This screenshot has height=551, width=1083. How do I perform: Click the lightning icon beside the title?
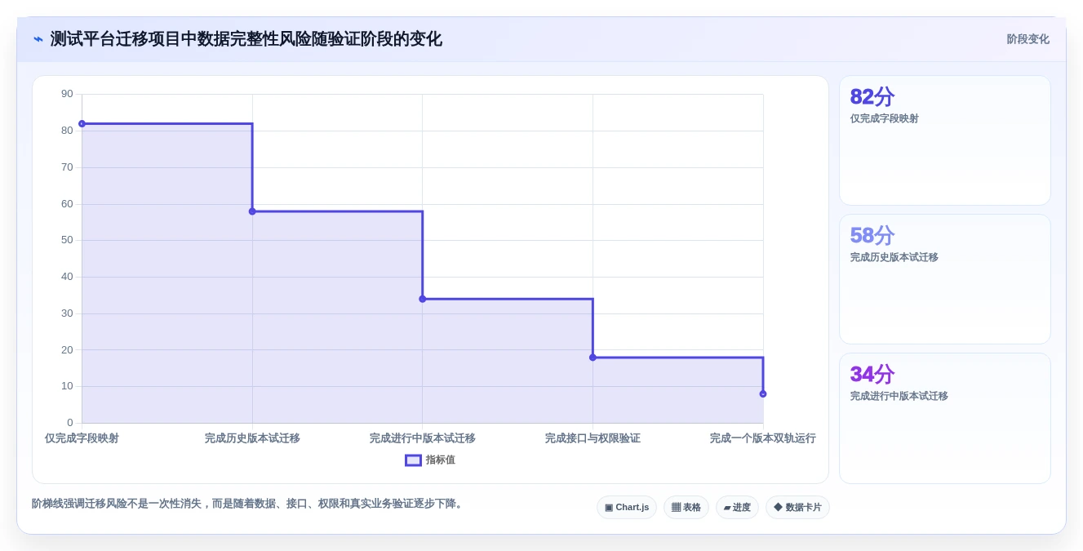click(38, 39)
